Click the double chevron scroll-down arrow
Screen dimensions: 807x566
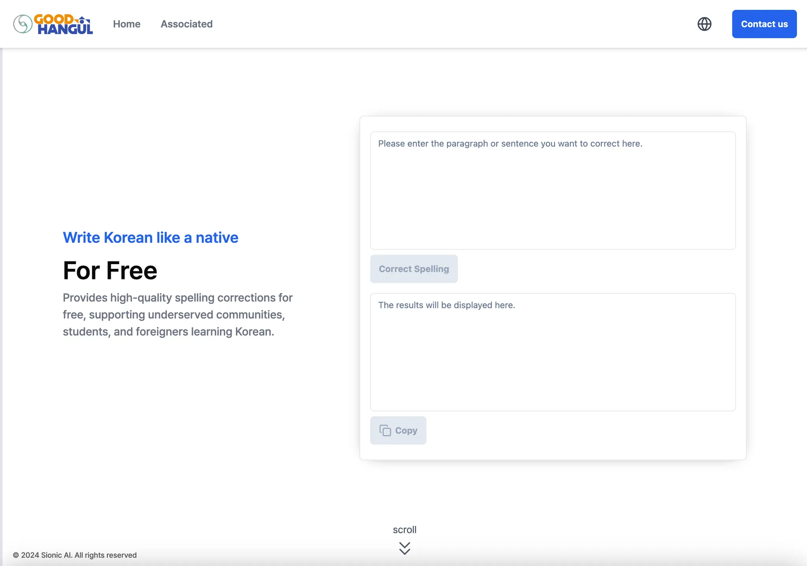404,548
